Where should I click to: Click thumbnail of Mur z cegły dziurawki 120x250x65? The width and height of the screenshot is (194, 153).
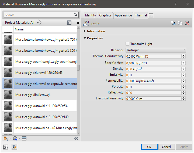[8, 72]
